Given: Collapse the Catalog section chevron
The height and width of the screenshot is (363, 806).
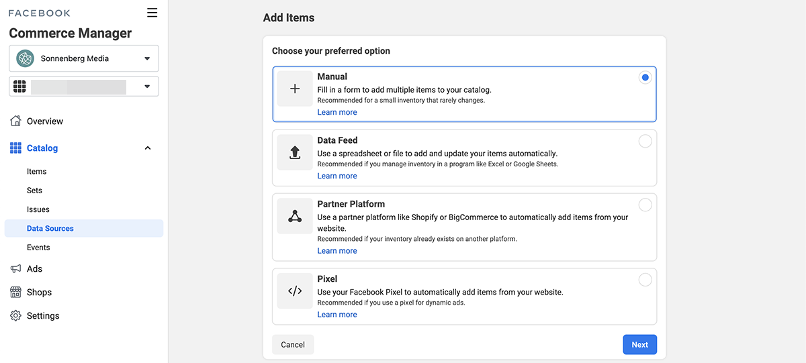Looking at the screenshot, I should (x=148, y=148).
